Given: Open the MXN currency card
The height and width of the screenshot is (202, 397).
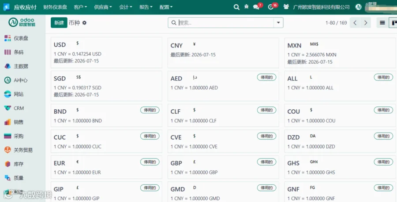Looking at the screenshot, I should (x=340, y=53).
